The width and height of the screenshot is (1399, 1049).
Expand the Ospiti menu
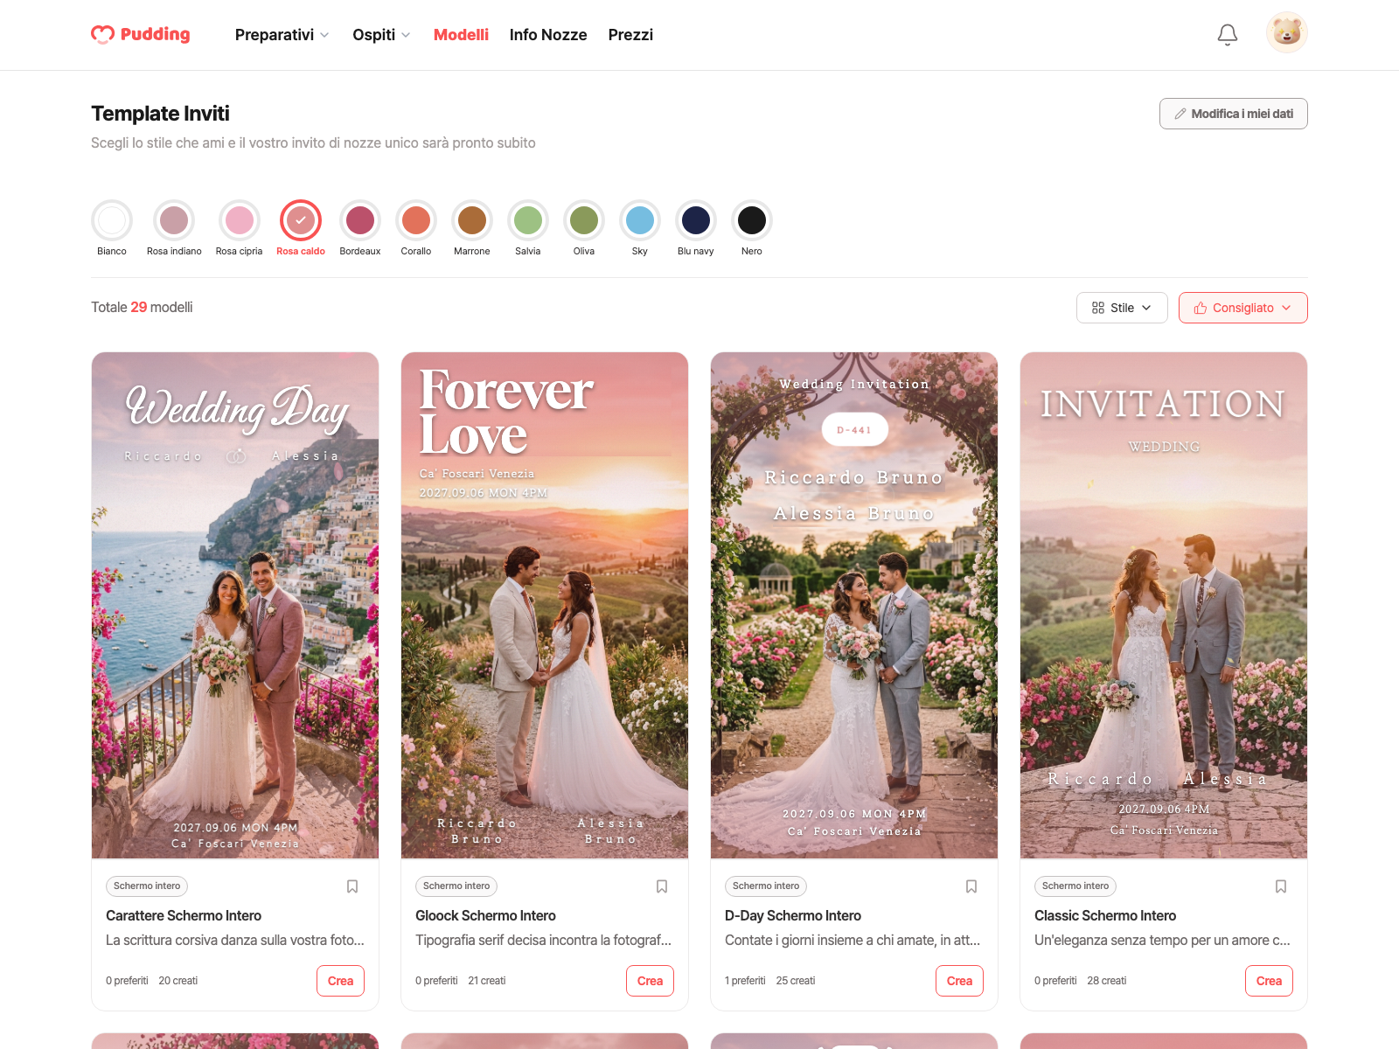click(381, 35)
